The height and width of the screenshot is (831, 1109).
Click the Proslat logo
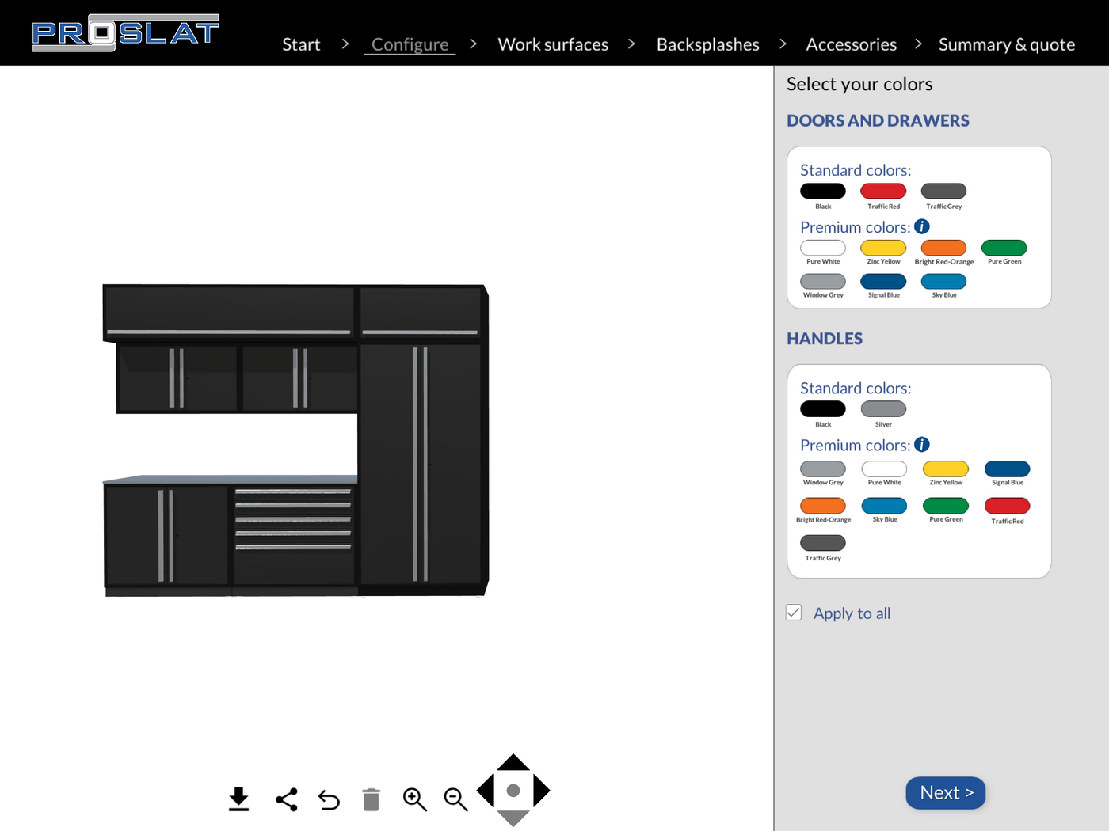tap(125, 32)
